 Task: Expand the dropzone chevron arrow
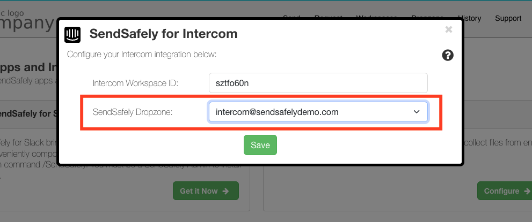click(417, 112)
